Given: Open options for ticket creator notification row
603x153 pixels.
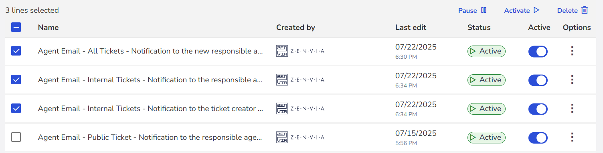Looking at the screenshot, I should tap(573, 109).
